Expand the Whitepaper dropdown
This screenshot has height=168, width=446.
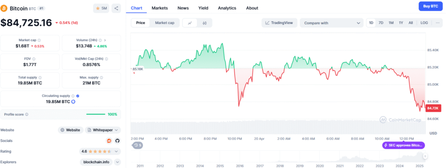[103, 130]
